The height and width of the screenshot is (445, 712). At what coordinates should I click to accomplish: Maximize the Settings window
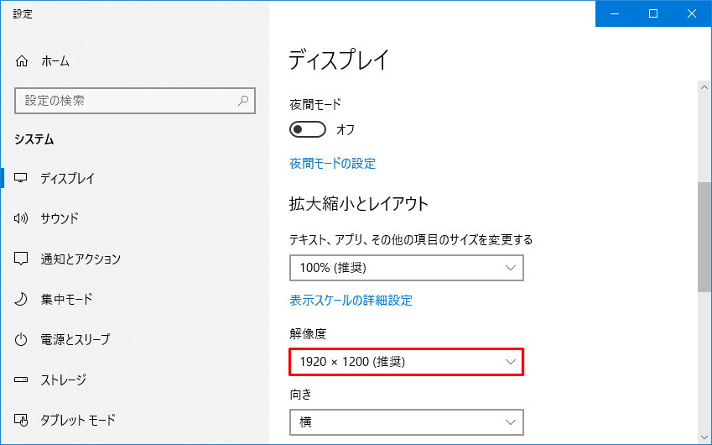(x=653, y=13)
